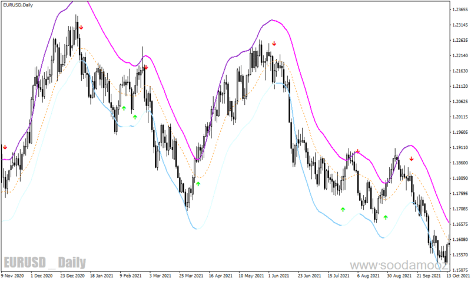Select the red down arrow touching the magenta line near 6 Aug 2021
471x281 pixels.
358,151
